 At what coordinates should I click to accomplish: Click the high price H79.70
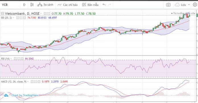point(68,14)
